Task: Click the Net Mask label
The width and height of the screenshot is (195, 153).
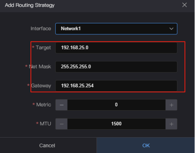Action: click(x=40, y=67)
